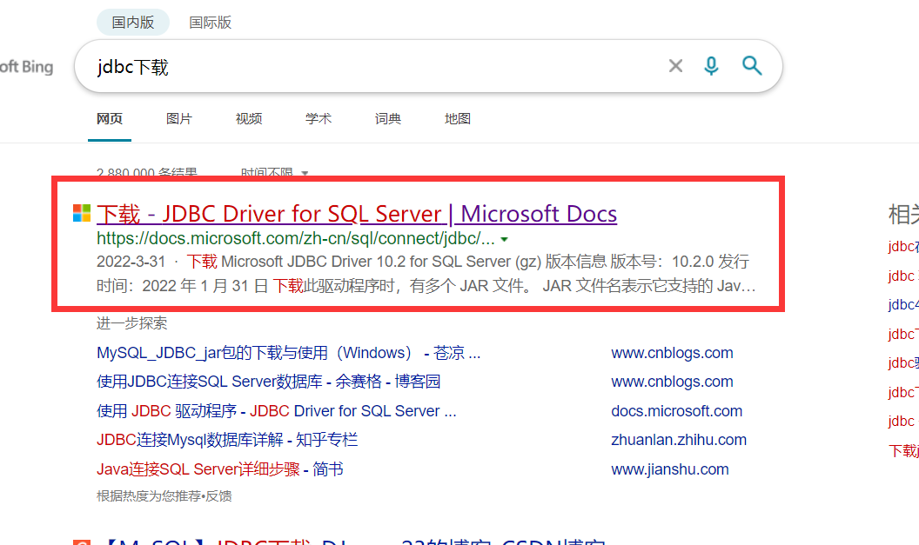Clear the search box with the X icon

click(x=675, y=65)
